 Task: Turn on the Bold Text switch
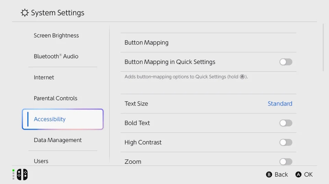pyautogui.click(x=286, y=123)
